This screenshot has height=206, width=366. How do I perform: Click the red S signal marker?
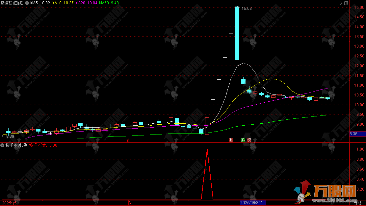(128, 140)
